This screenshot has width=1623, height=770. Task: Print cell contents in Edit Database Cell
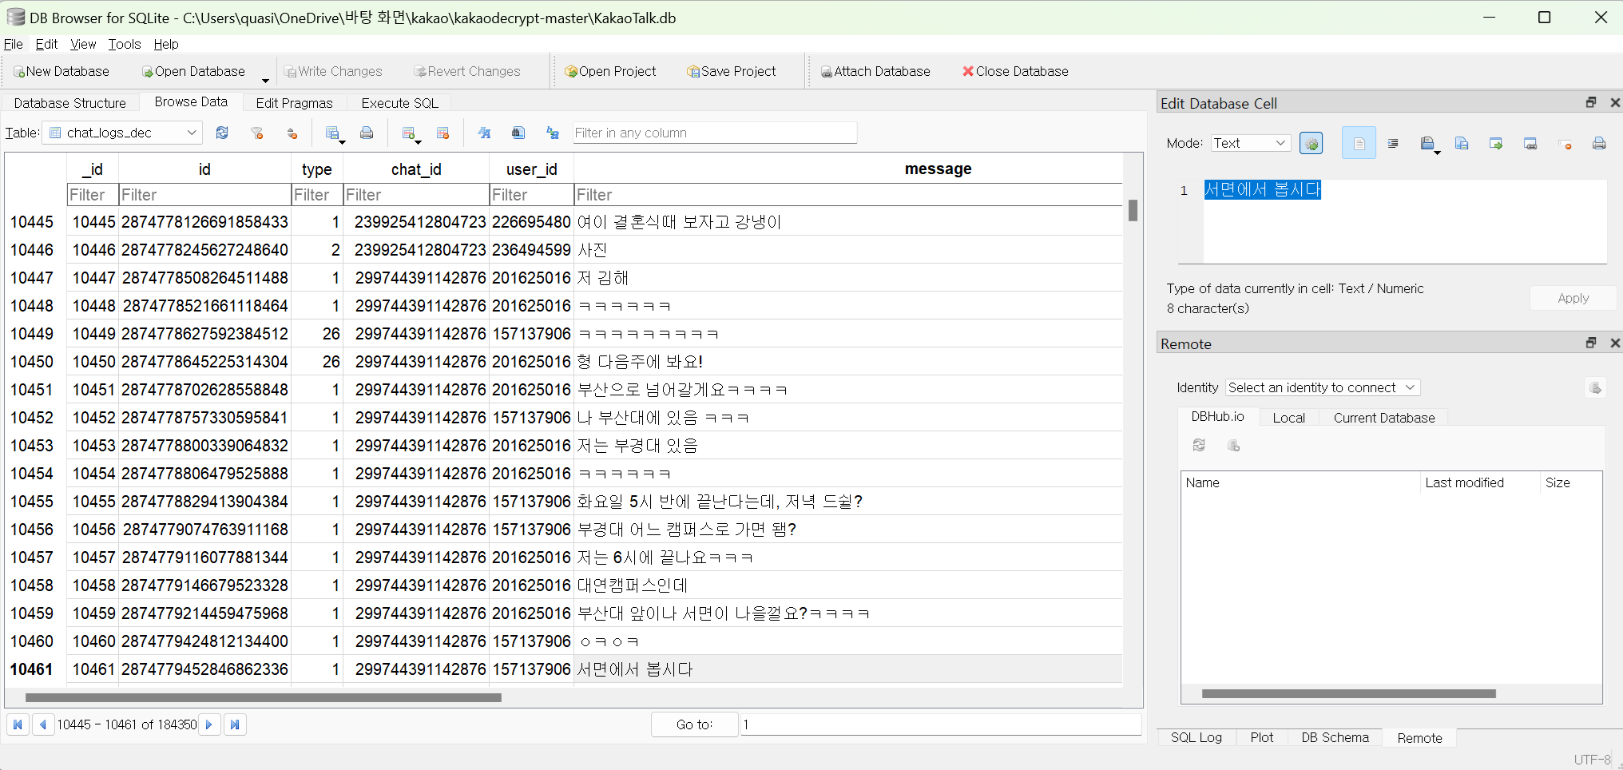point(1599,144)
